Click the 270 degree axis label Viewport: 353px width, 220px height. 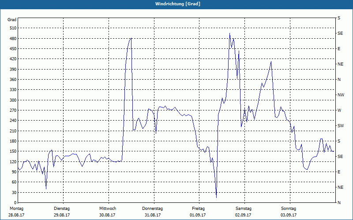(x=13, y=110)
